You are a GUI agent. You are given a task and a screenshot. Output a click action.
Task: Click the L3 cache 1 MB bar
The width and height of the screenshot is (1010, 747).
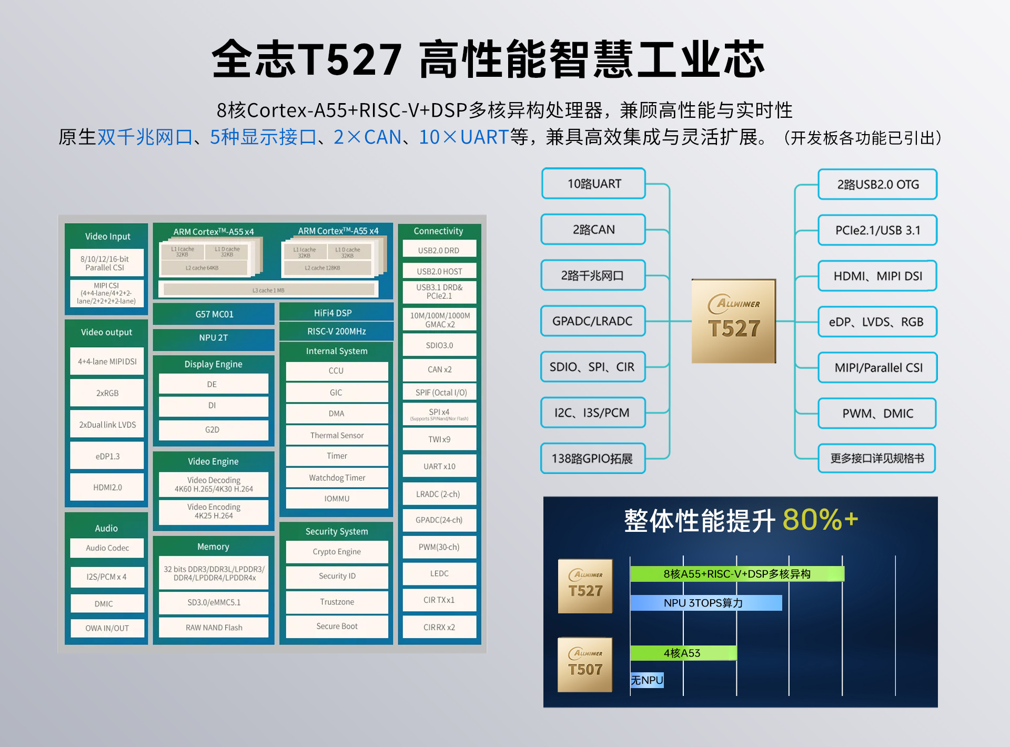pyautogui.click(x=268, y=290)
